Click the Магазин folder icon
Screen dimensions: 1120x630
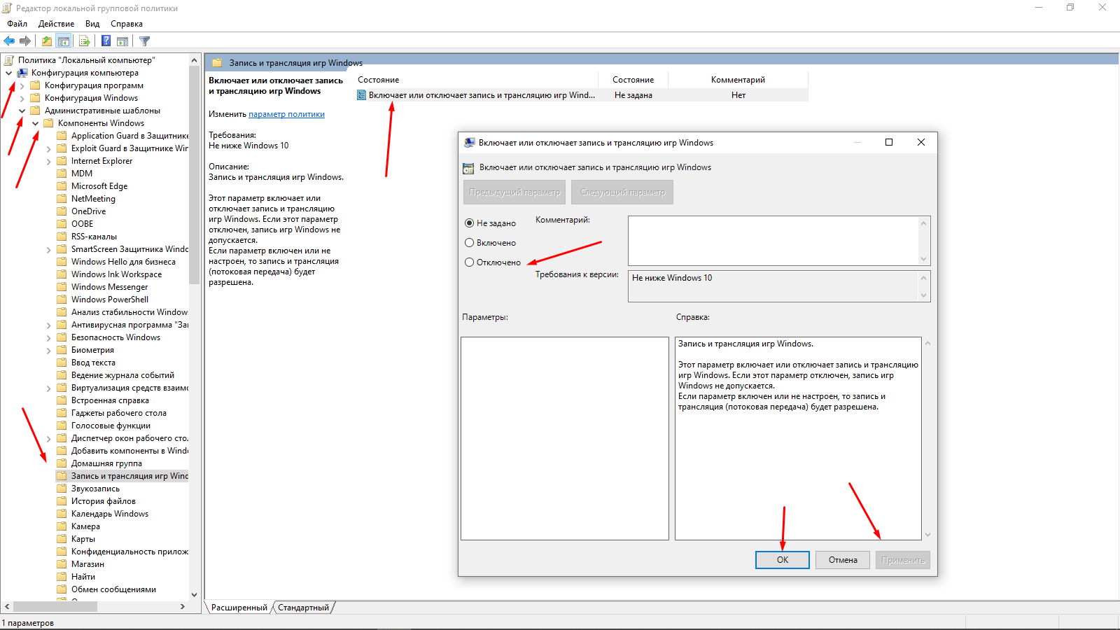pos(62,564)
